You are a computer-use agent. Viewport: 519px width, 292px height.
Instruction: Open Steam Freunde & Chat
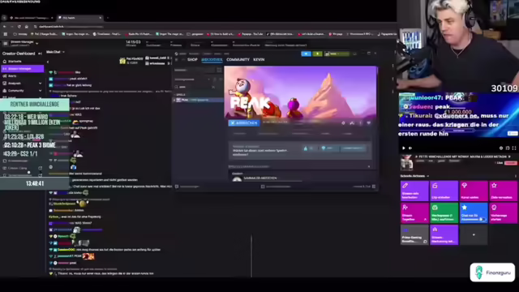pos(364,187)
